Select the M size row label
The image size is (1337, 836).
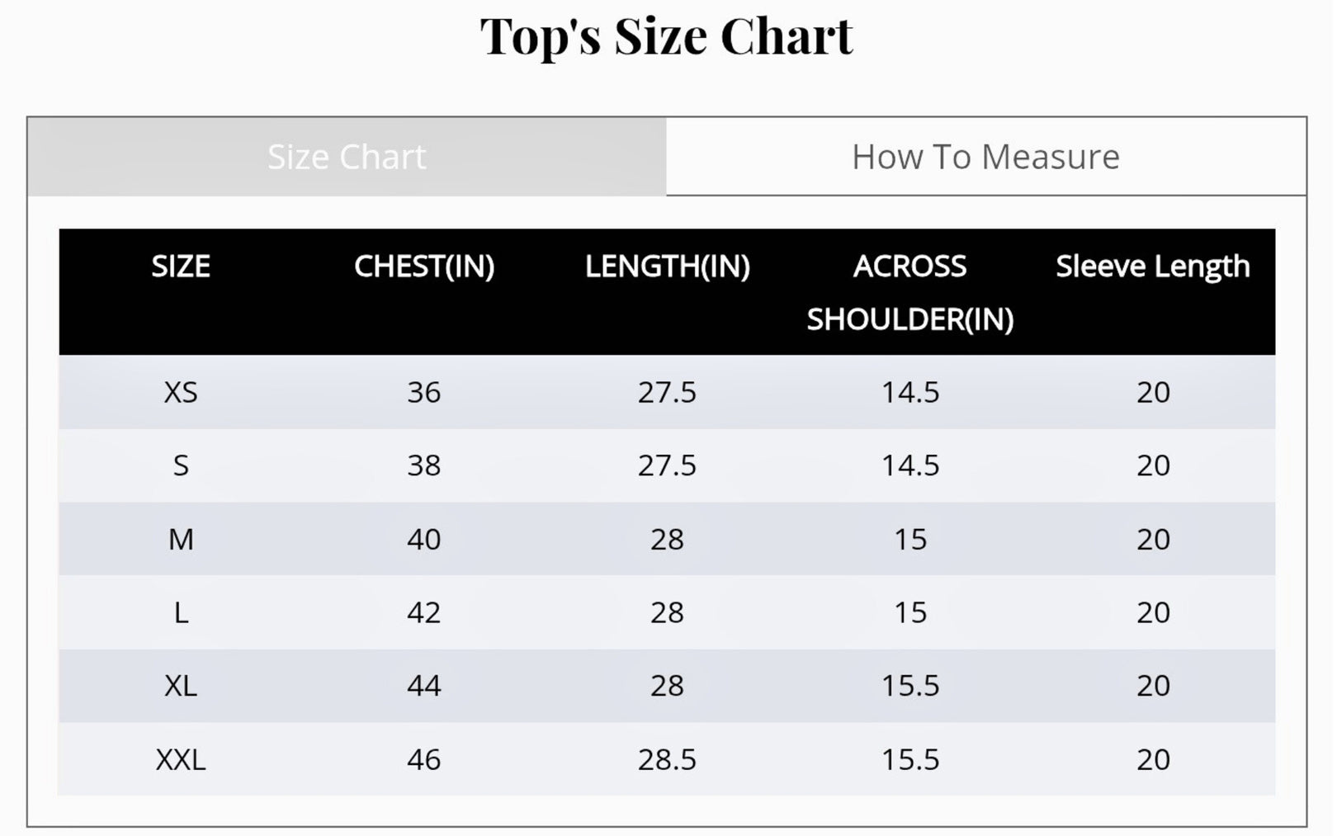(181, 539)
